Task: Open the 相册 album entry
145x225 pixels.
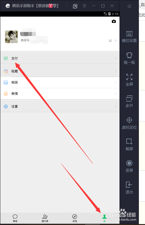Action: [x=60, y=82]
